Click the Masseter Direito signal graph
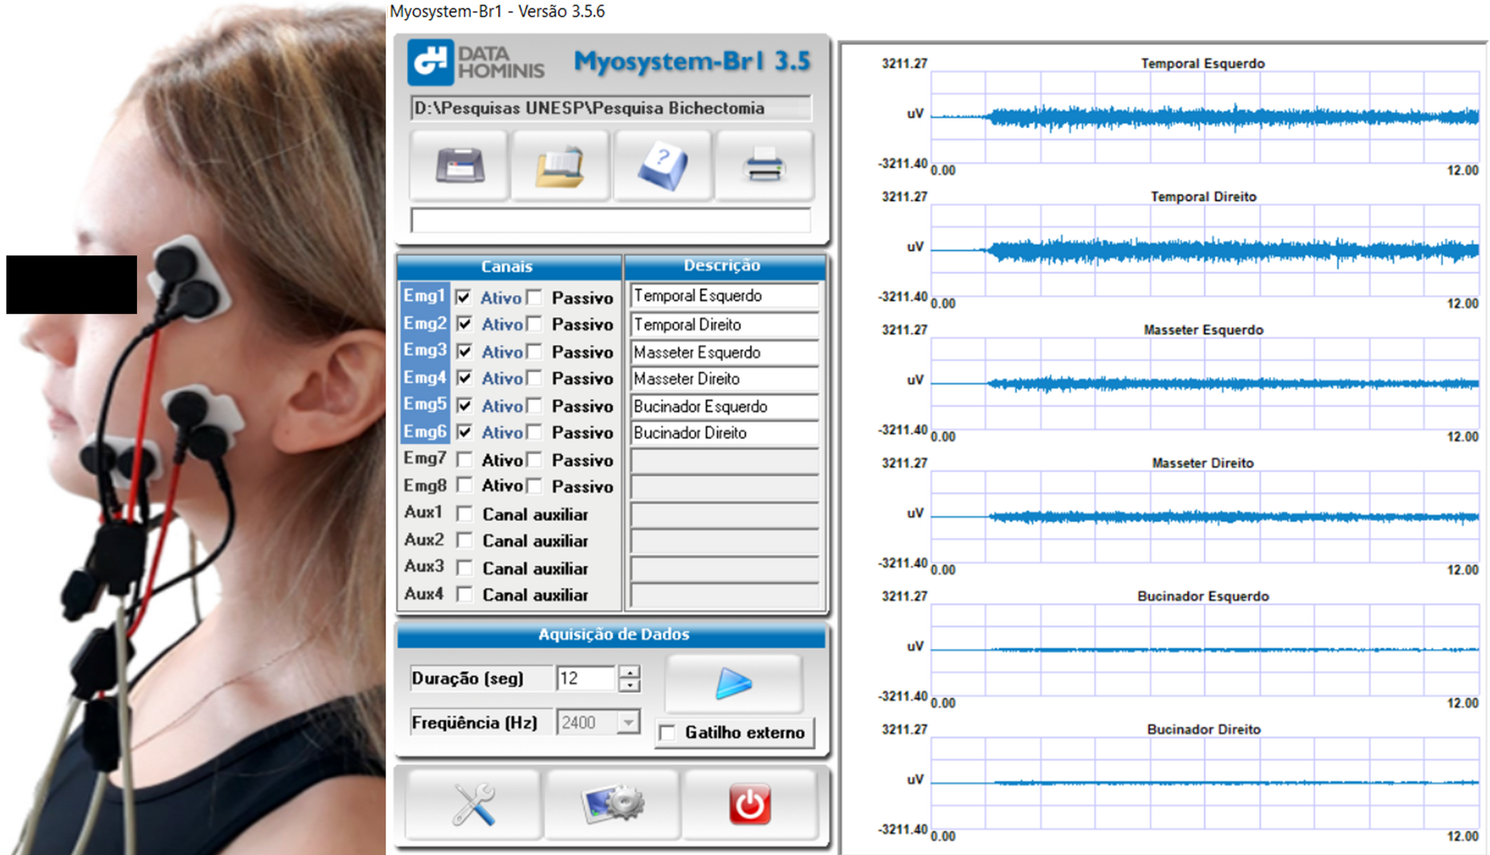 coord(1204,516)
